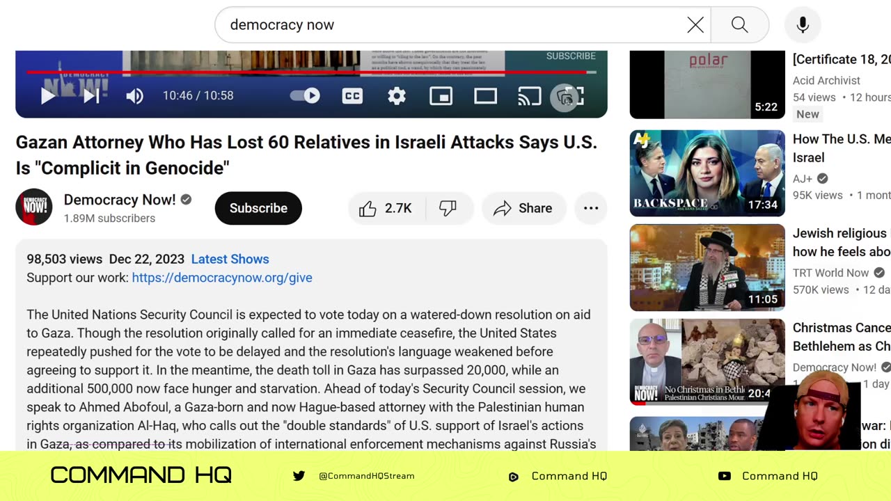
Task: Click the 98,503 views text
Action: pos(64,259)
